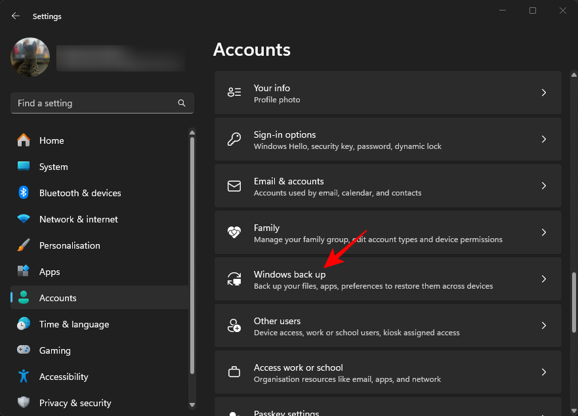Open System settings in sidebar
Screen dimensions: 578x416
pyautogui.click(x=53, y=167)
